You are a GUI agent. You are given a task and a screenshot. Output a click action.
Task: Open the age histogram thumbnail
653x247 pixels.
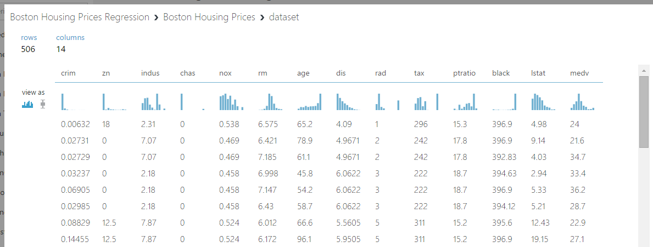point(309,102)
